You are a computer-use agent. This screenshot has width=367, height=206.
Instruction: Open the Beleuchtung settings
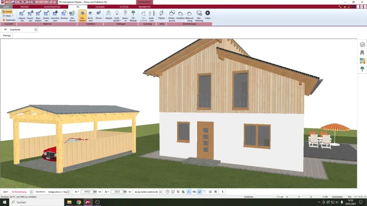coord(190,16)
